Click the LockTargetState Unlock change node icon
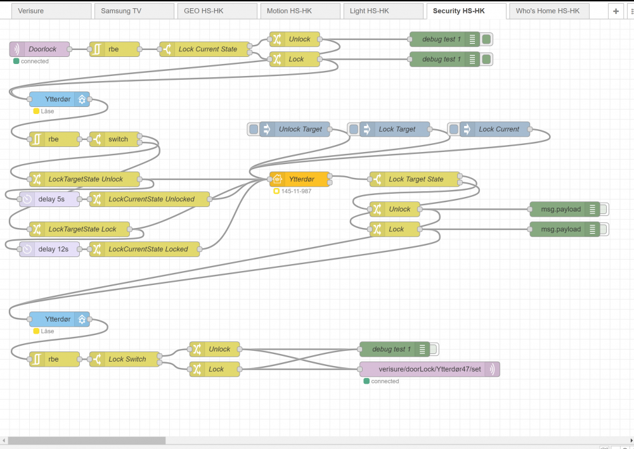 pos(36,179)
